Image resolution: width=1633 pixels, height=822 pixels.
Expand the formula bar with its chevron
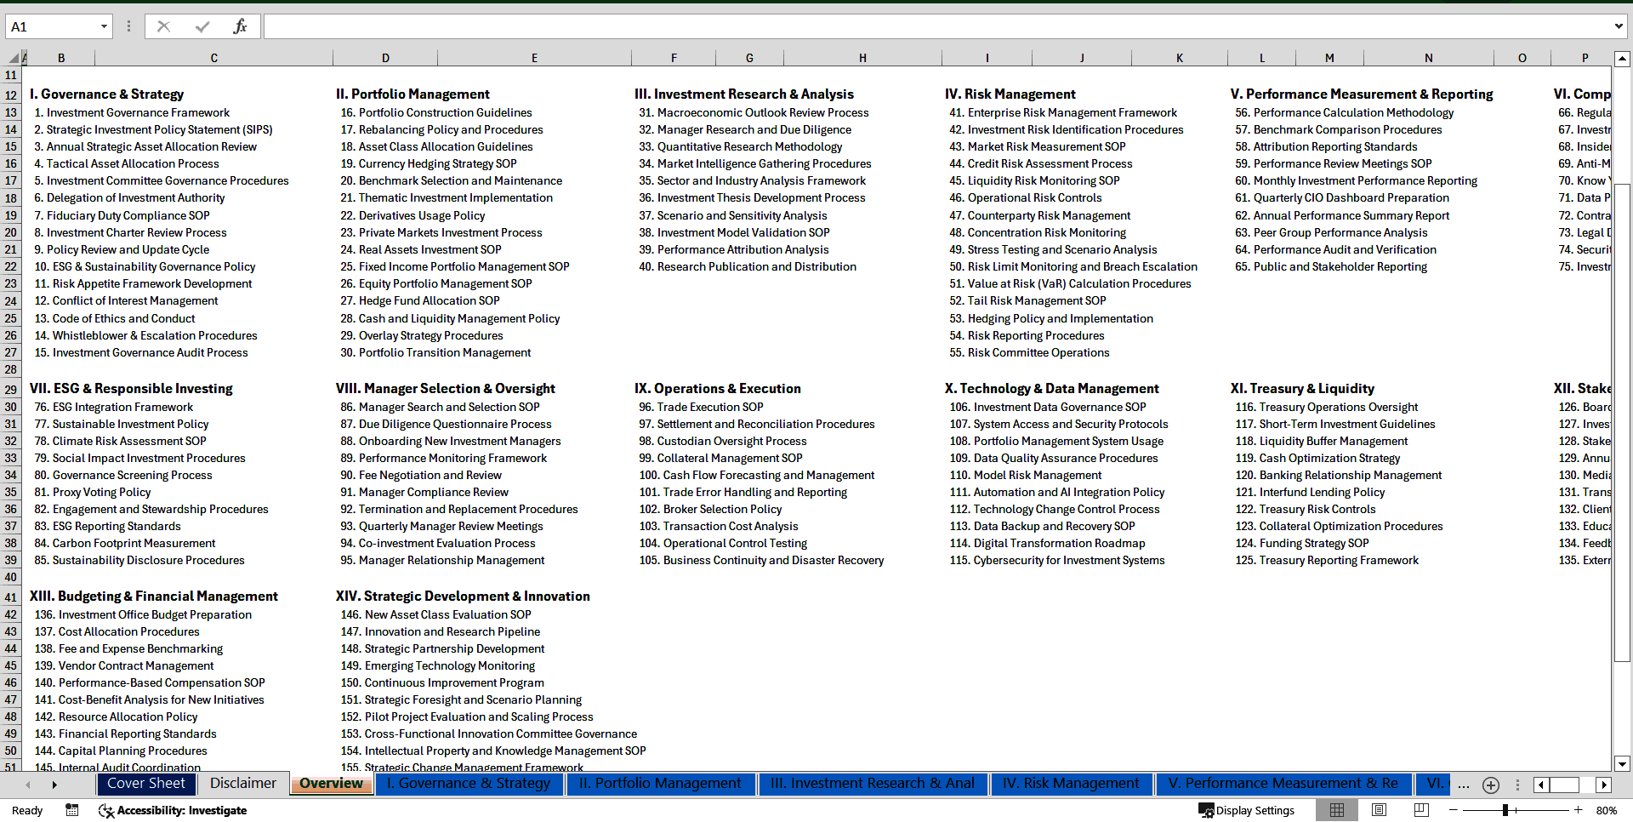(x=1619, y=26)
